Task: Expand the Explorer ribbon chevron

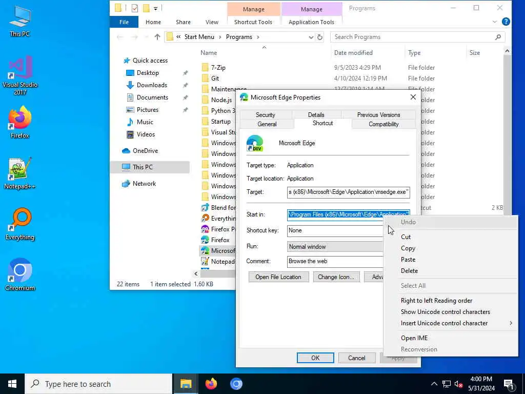Action: point(495,22)
